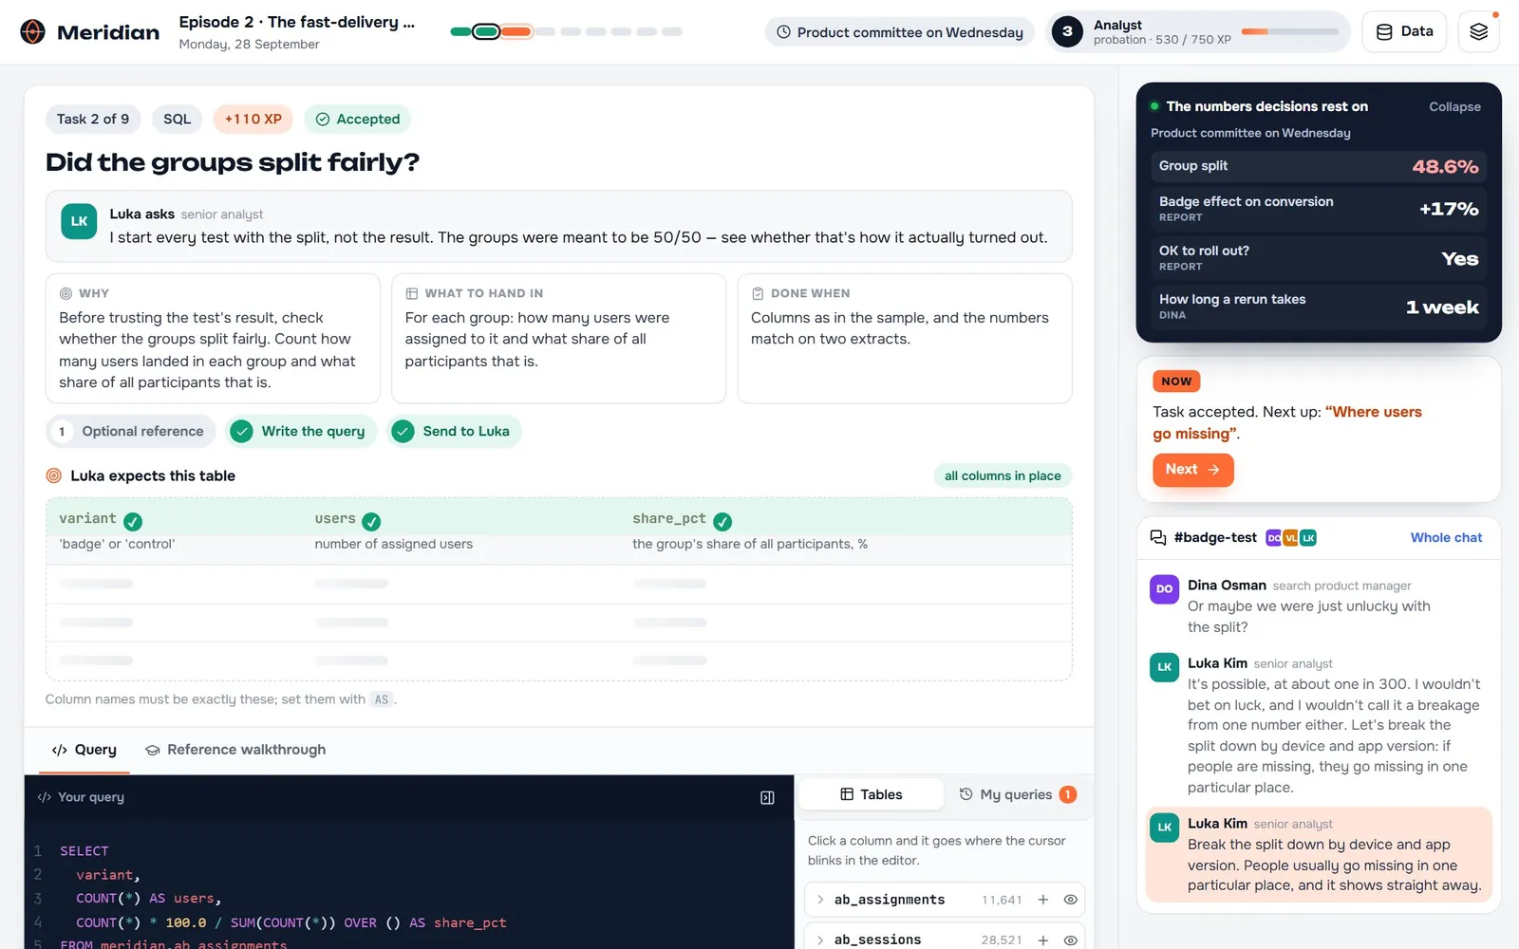This screenshot has height=949, width=1519.
Task: Open the stacked layers icon button
Action: pos(1478,31)
